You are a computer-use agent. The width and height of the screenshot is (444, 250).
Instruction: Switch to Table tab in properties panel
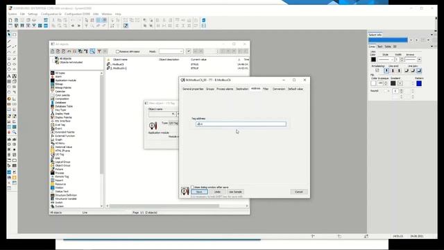(x=388, y=47)
